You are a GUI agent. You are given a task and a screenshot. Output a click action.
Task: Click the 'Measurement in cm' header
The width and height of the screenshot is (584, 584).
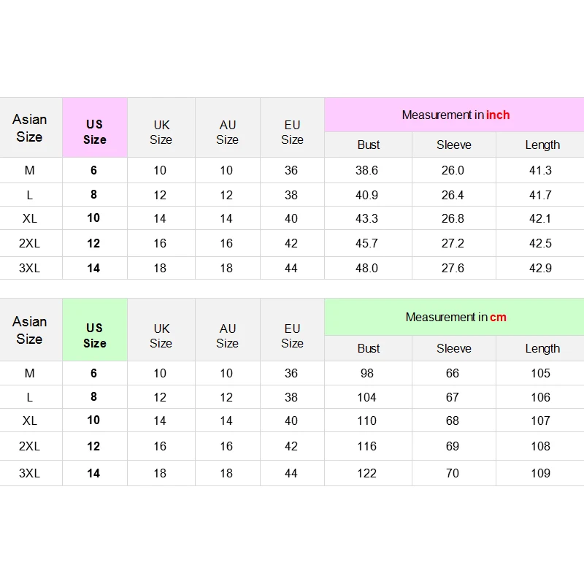tap(456, 317)
